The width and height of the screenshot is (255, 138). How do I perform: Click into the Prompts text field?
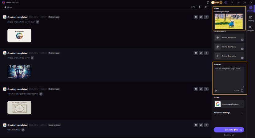pos(229,77)
